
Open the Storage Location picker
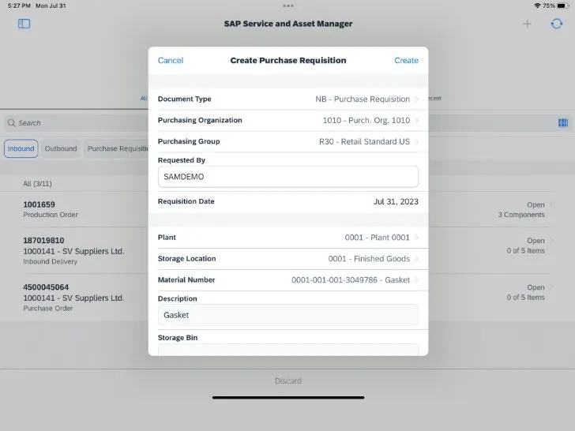tap(288, 259)
